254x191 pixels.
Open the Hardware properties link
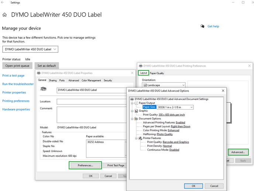16,110
